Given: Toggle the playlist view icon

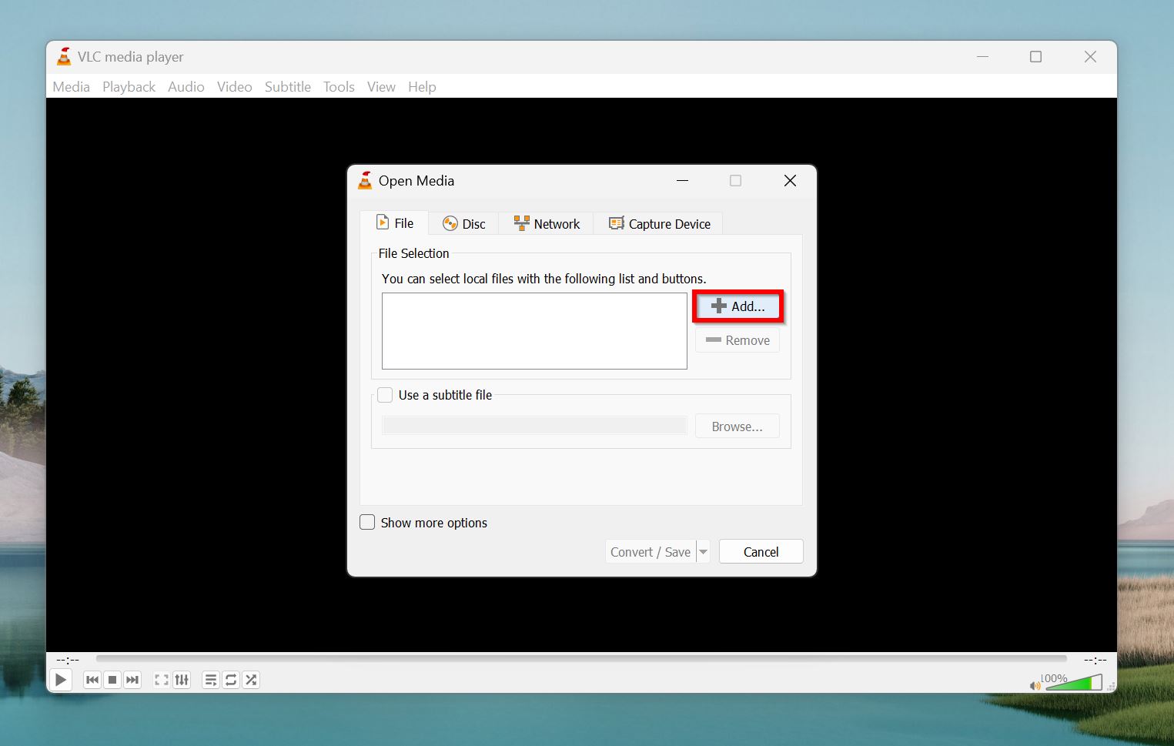Looking at the screenshot, I should point(211,680).
